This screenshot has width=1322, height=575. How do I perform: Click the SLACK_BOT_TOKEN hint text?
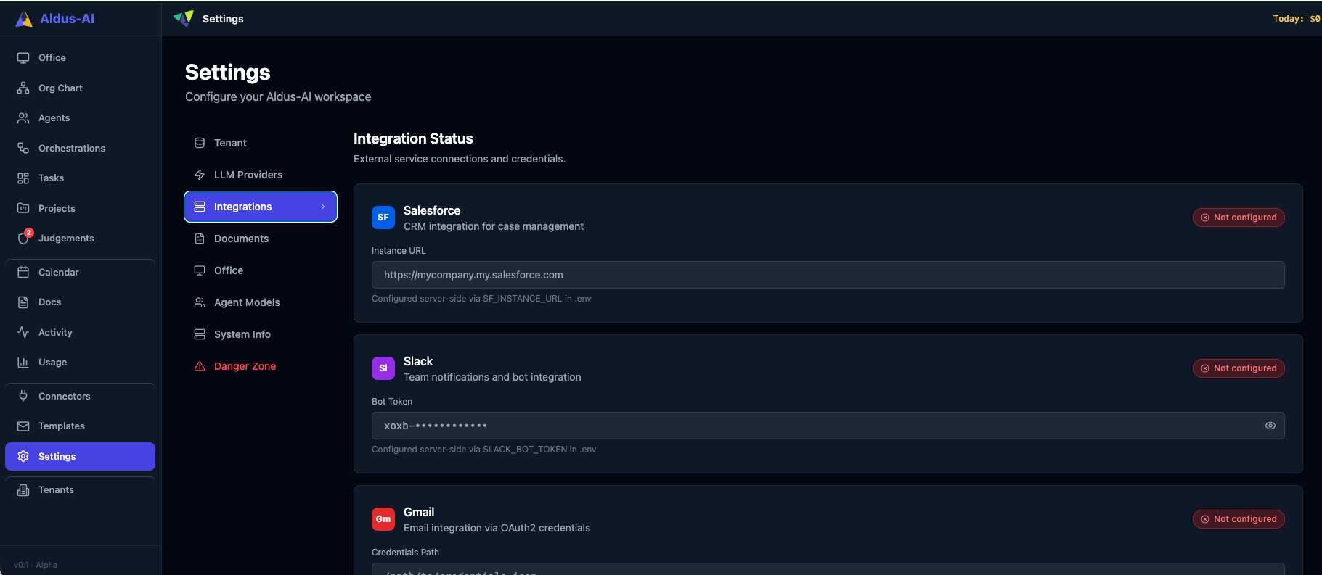tap(483, 450)
